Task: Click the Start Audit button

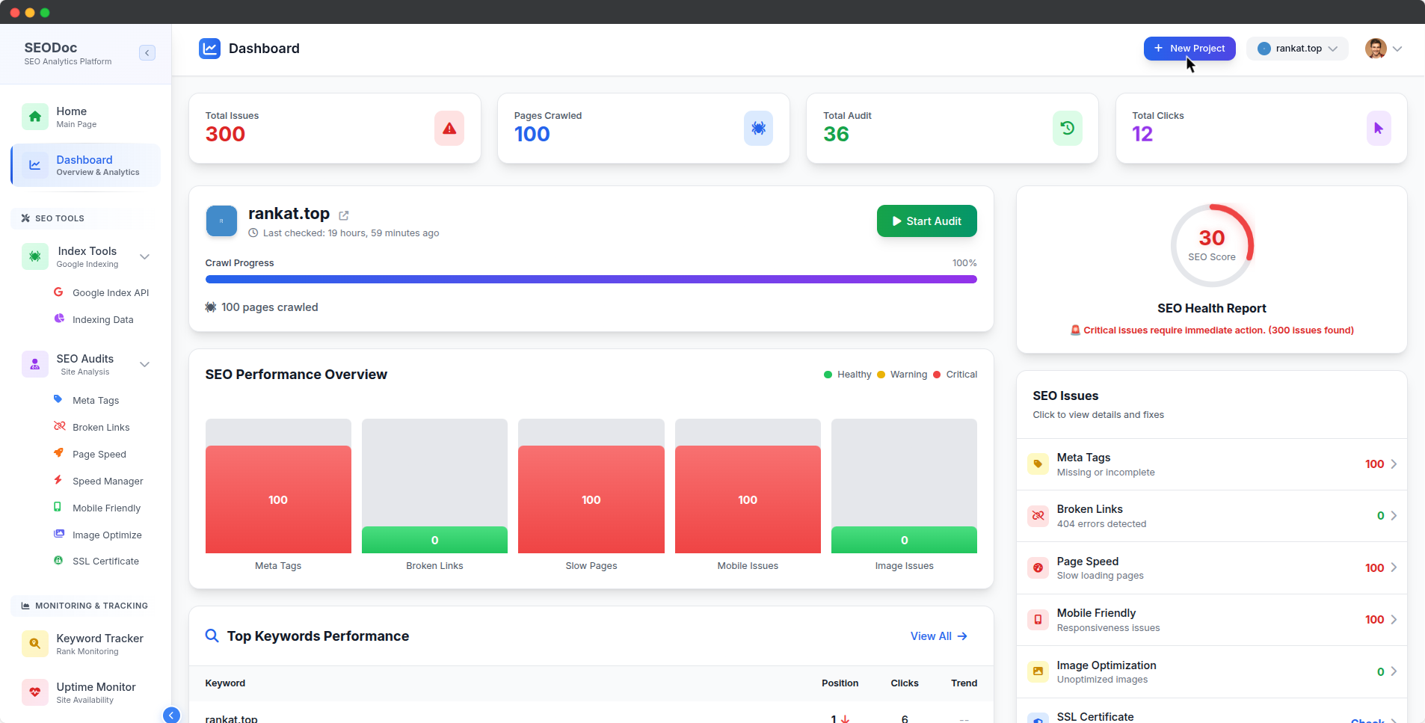Action: [x=926, y=221]
